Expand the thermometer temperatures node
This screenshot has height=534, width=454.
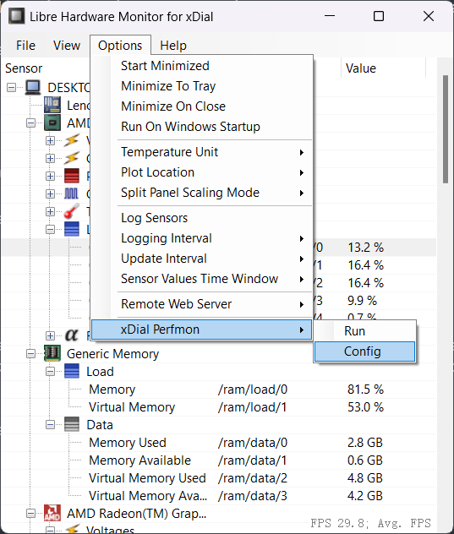[50, 211]
